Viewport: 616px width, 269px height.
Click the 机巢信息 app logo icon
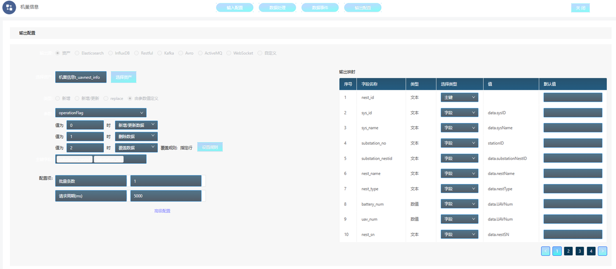(x=9, y=8)
